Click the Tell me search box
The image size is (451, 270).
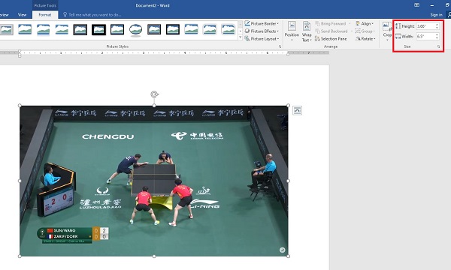coord(92,15)
